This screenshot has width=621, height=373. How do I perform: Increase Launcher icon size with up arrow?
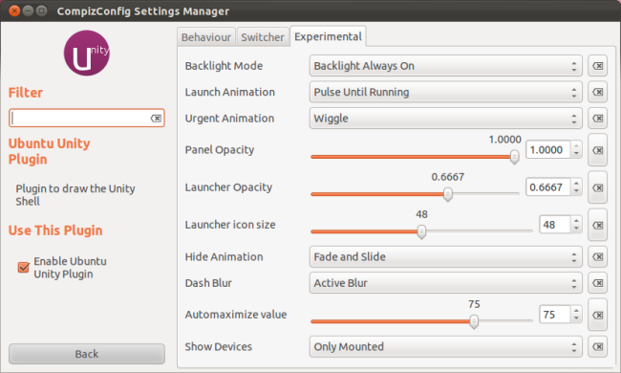tap(576, 221)
